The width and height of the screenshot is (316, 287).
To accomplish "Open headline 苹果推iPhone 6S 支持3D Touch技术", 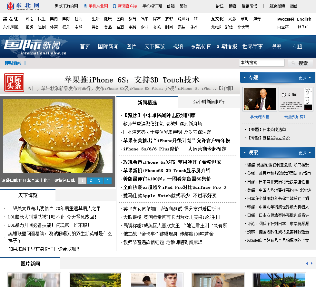I will tap(132, 80).
